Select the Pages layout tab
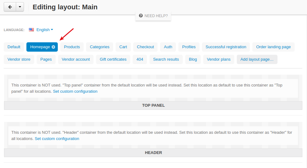The height and width of the screenshot is (168, 307). click(46, 59)
